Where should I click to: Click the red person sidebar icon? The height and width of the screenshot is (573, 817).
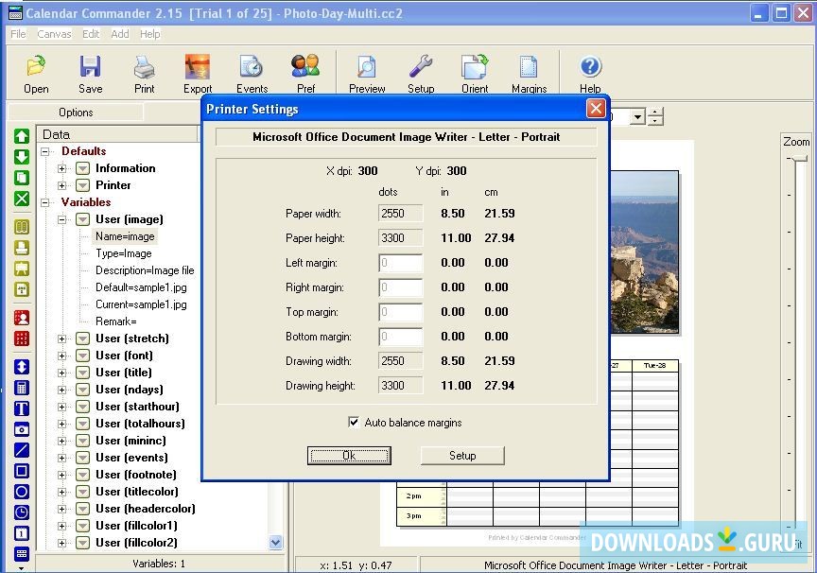pyautogui.click(x=22, y=318)
